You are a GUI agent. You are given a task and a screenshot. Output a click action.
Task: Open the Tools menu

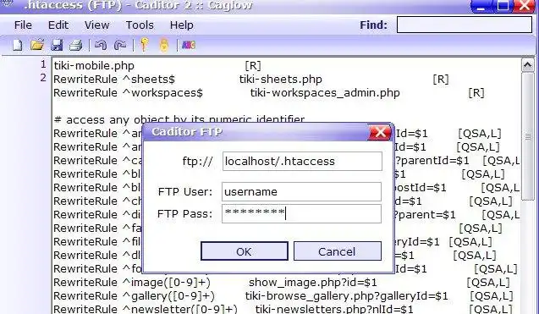(140, 25)
